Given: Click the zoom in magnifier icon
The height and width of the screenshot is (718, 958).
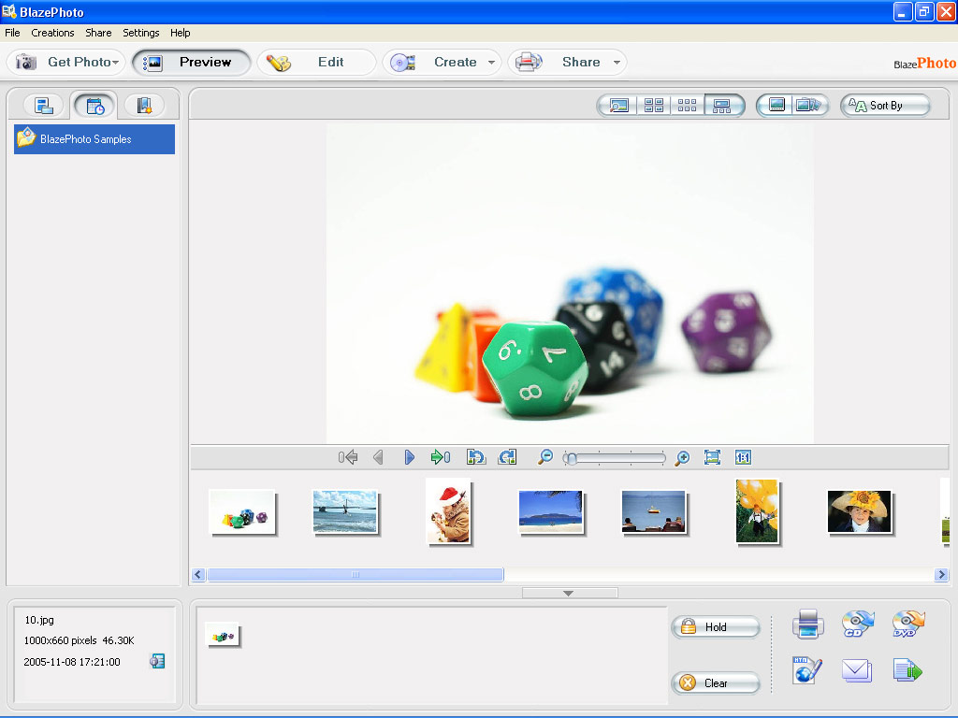Looking at the screenshot, I should pos(682,457).
